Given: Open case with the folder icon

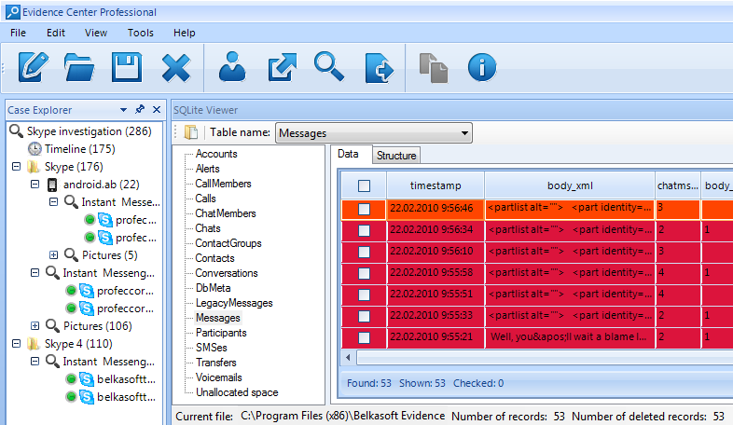Looking at the screenshot, I should pos(79,67).
